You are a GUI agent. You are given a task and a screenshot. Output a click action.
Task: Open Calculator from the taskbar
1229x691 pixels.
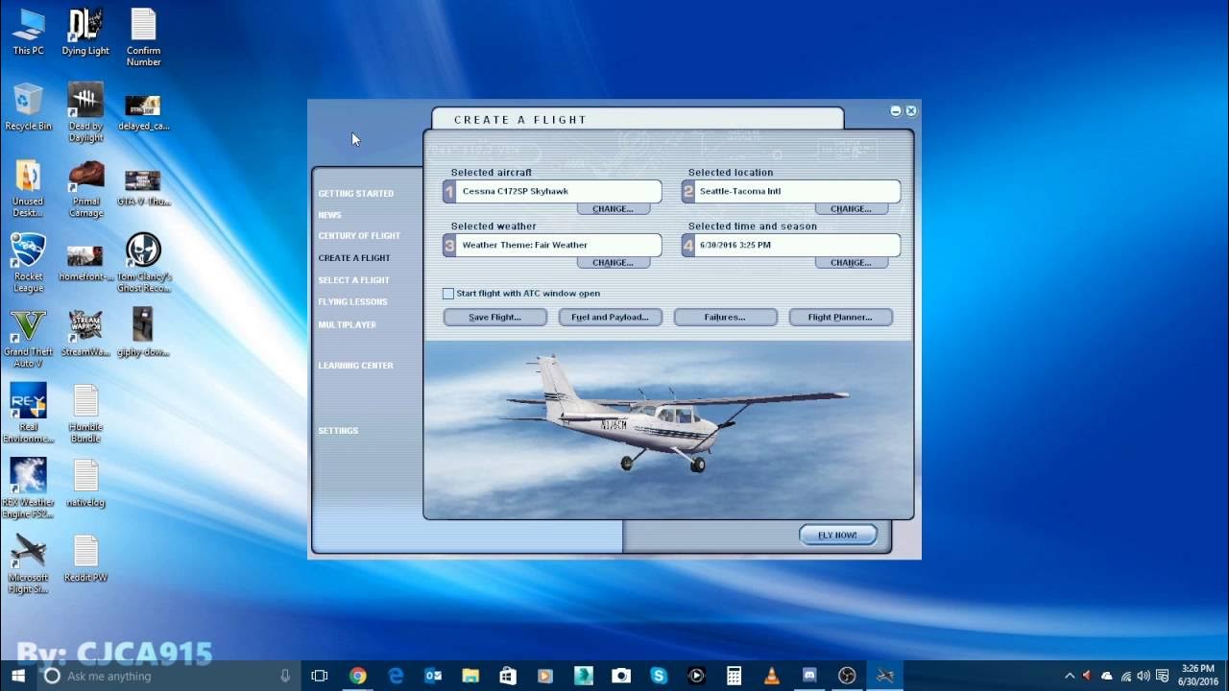tap(734, 676)
